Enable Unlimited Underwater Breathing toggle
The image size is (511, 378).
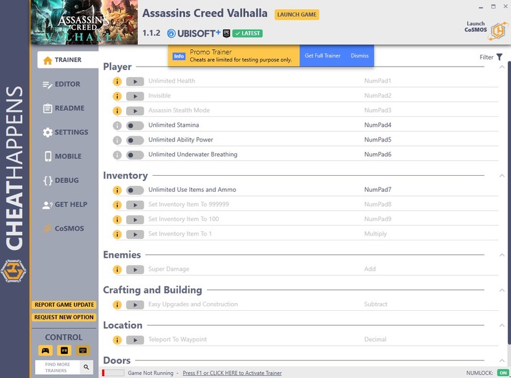tap(135, 154)
